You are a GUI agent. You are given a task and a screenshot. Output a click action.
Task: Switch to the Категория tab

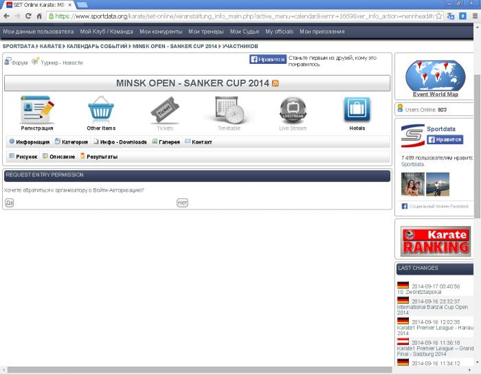[x=71, y=141]
